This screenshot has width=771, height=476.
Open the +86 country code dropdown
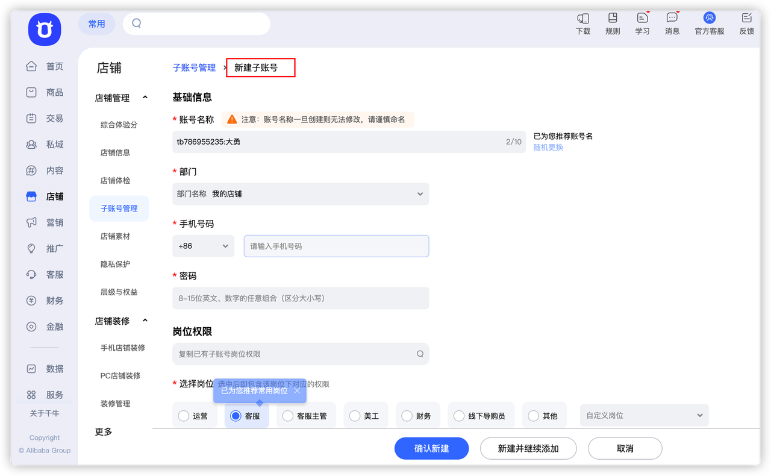point(203,246)
